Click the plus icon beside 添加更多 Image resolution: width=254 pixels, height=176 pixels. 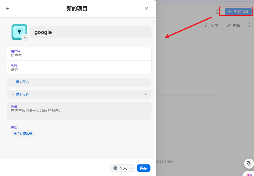click(13, 94)
